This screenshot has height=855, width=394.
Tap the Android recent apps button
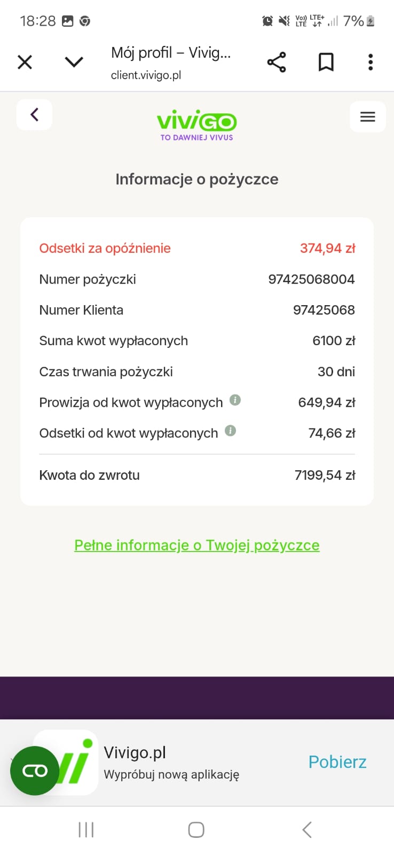coord(86,830)
